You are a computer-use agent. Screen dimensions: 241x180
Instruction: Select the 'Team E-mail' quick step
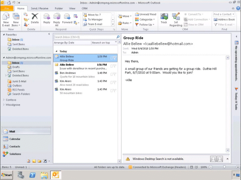pos(97,24)
